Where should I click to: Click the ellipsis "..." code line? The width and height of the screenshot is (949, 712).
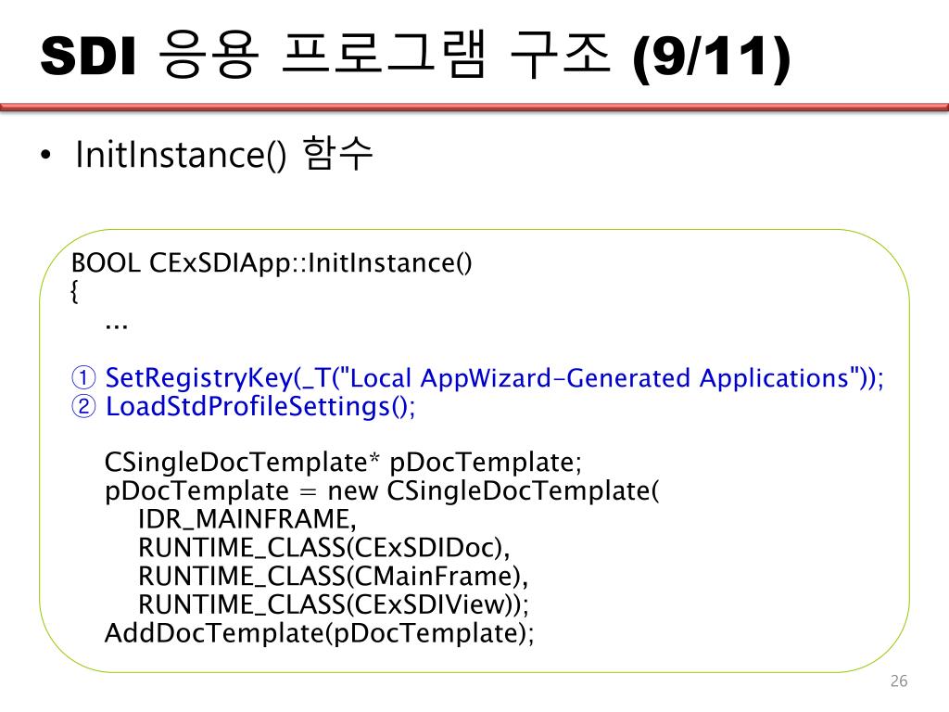(x=116, y=326)
